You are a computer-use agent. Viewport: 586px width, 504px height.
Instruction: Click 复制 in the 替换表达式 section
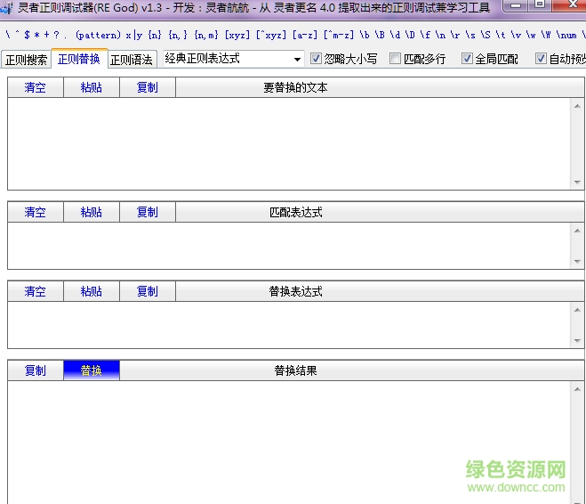[147, 291]
